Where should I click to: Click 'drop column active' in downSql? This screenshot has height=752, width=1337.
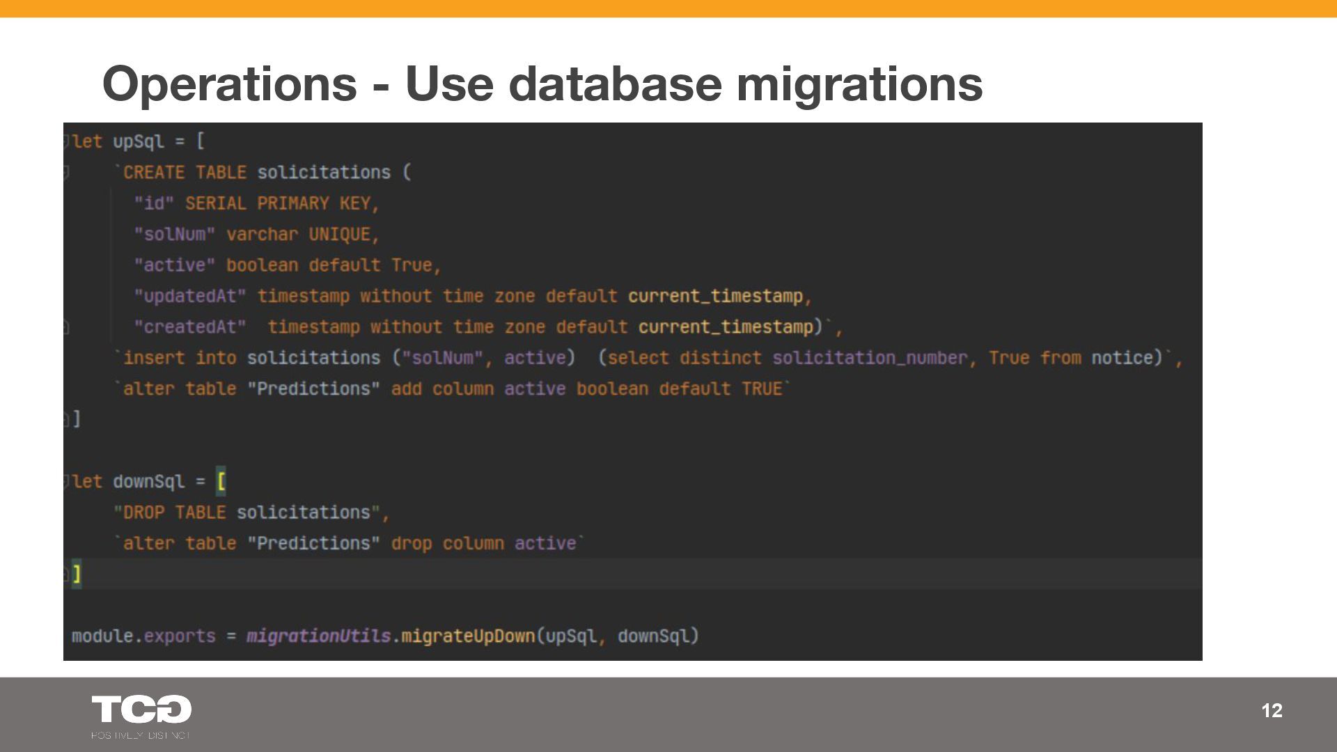[x=483, y=543]
